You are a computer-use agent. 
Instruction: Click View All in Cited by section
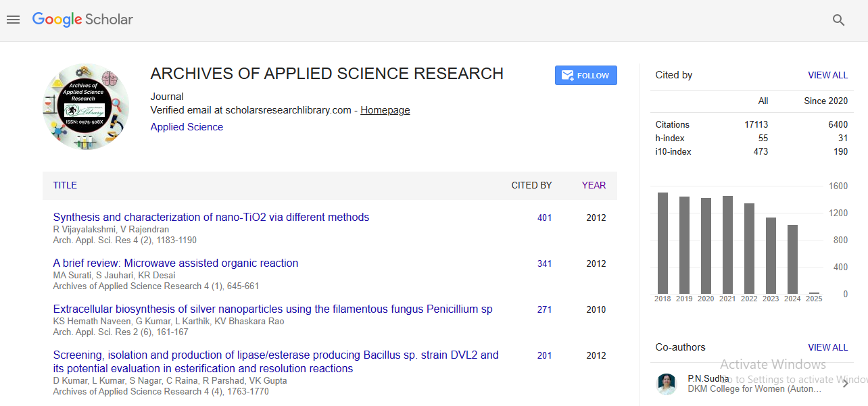(x=827, y=75)
